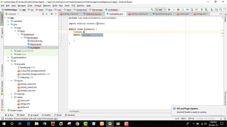Open Task View on taskbar
Screen dimensions: 227x127
click(x=20, y=124)
